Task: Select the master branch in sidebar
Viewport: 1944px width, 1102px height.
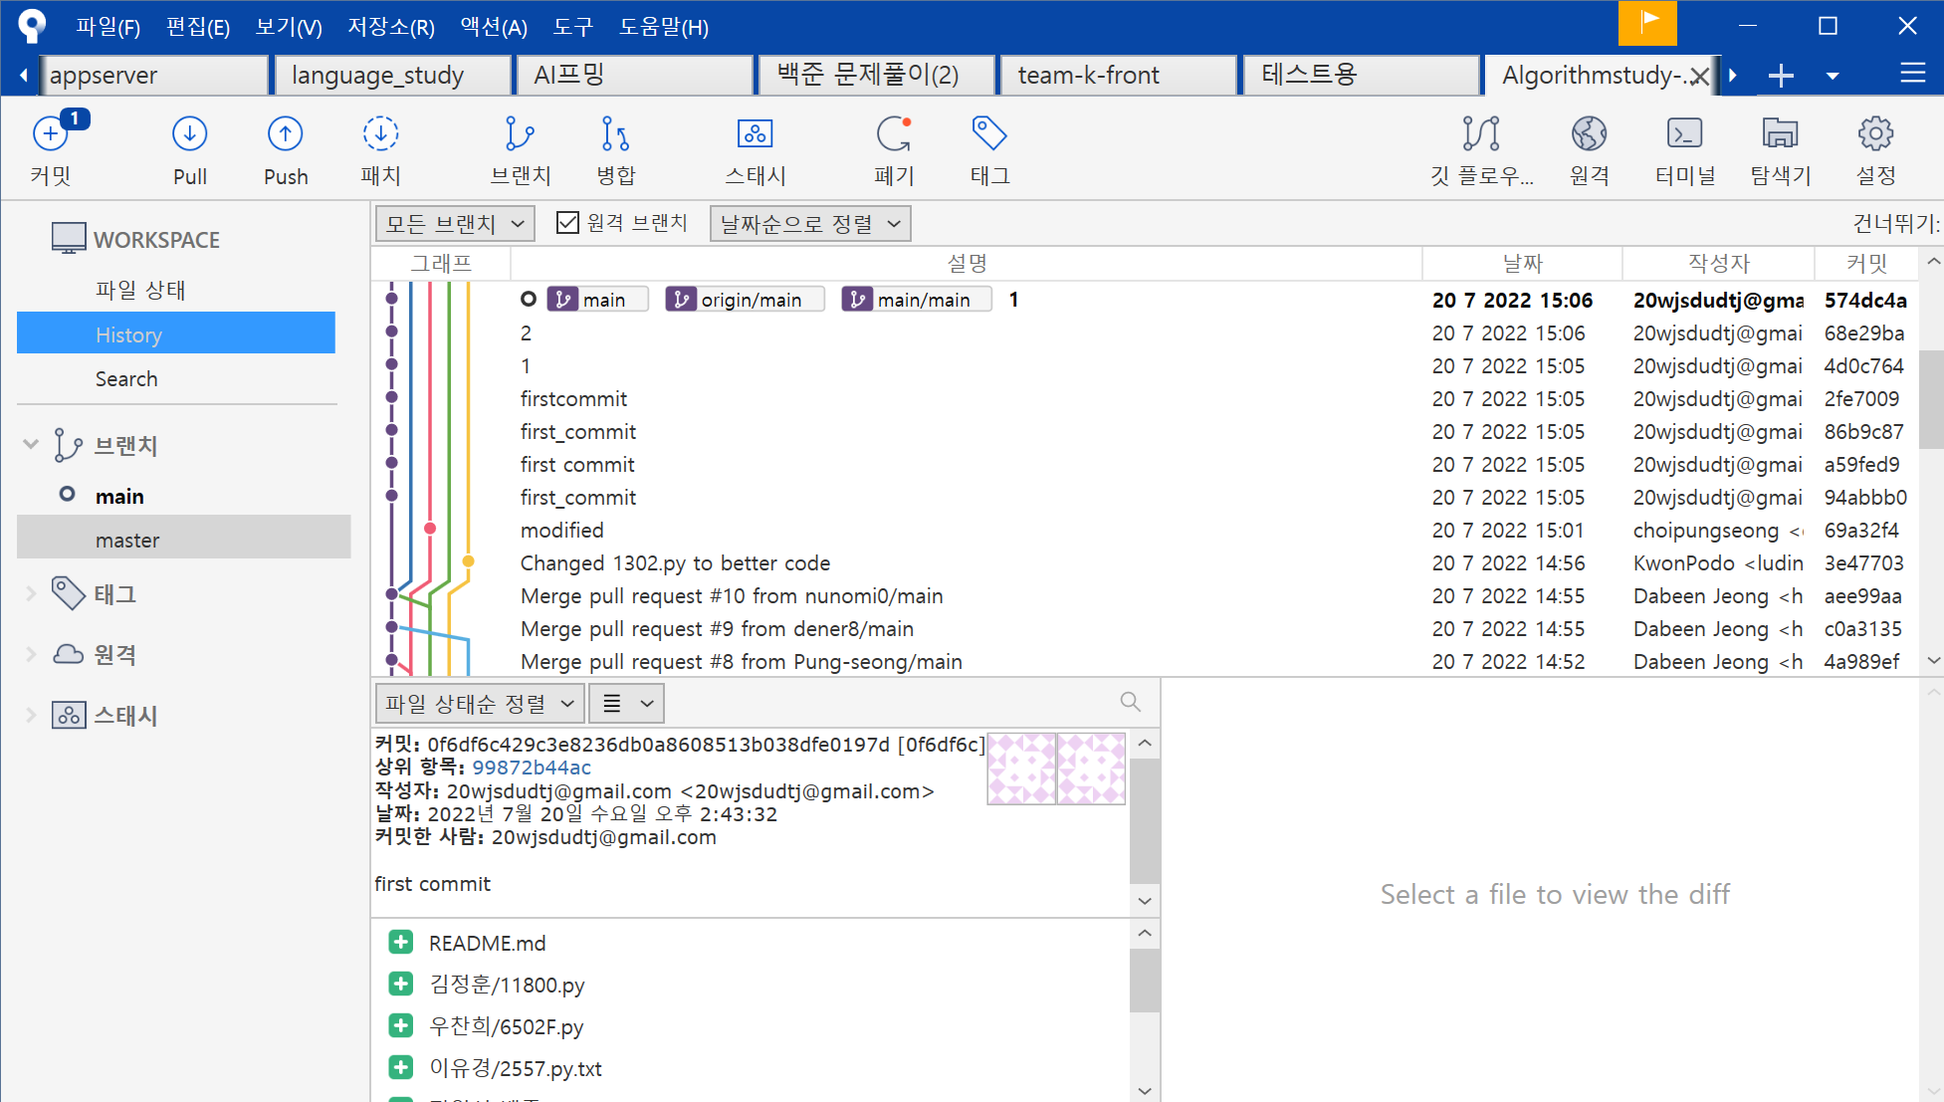Action: (127, 540)
